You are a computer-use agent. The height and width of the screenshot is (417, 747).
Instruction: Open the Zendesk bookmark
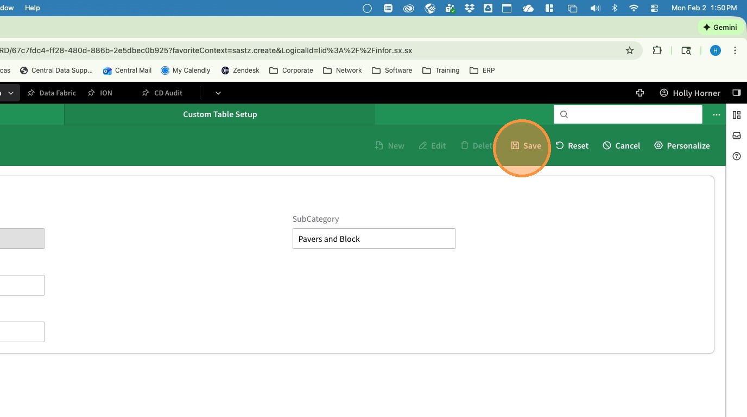click(240, 70)
